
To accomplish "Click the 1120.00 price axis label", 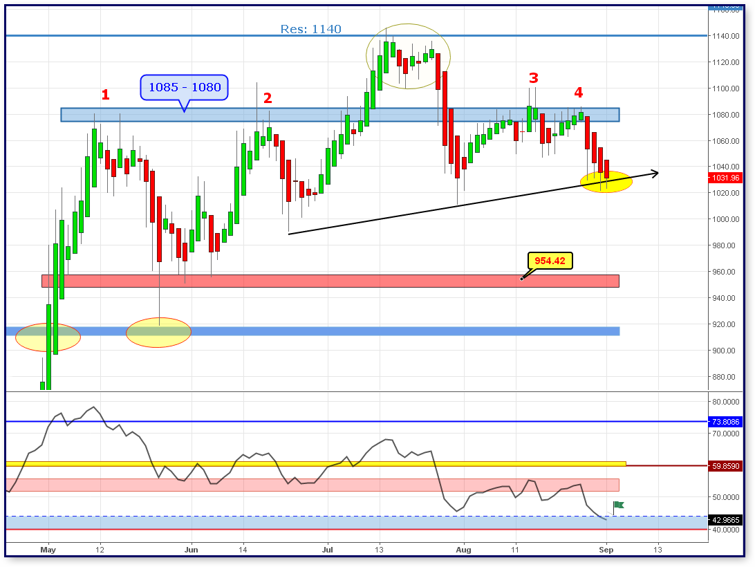I will 726,62.
